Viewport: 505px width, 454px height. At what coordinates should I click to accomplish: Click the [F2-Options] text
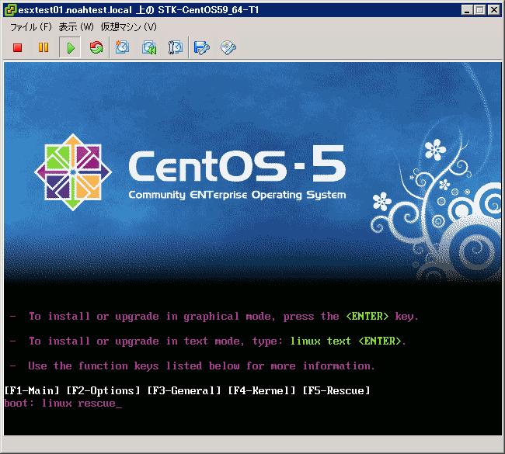(x=103, y=390)
